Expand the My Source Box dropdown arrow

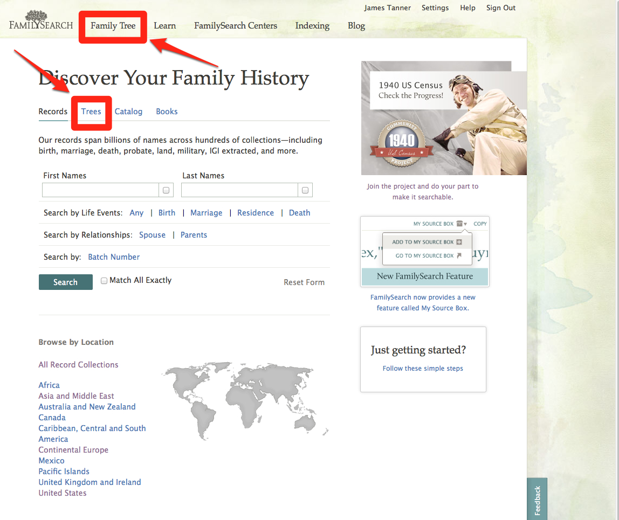[x=465, y=224]
